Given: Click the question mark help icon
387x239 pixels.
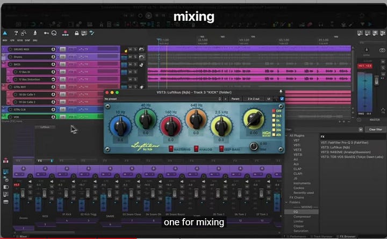Looking at the screenshot, I should (x=16, y=33).
